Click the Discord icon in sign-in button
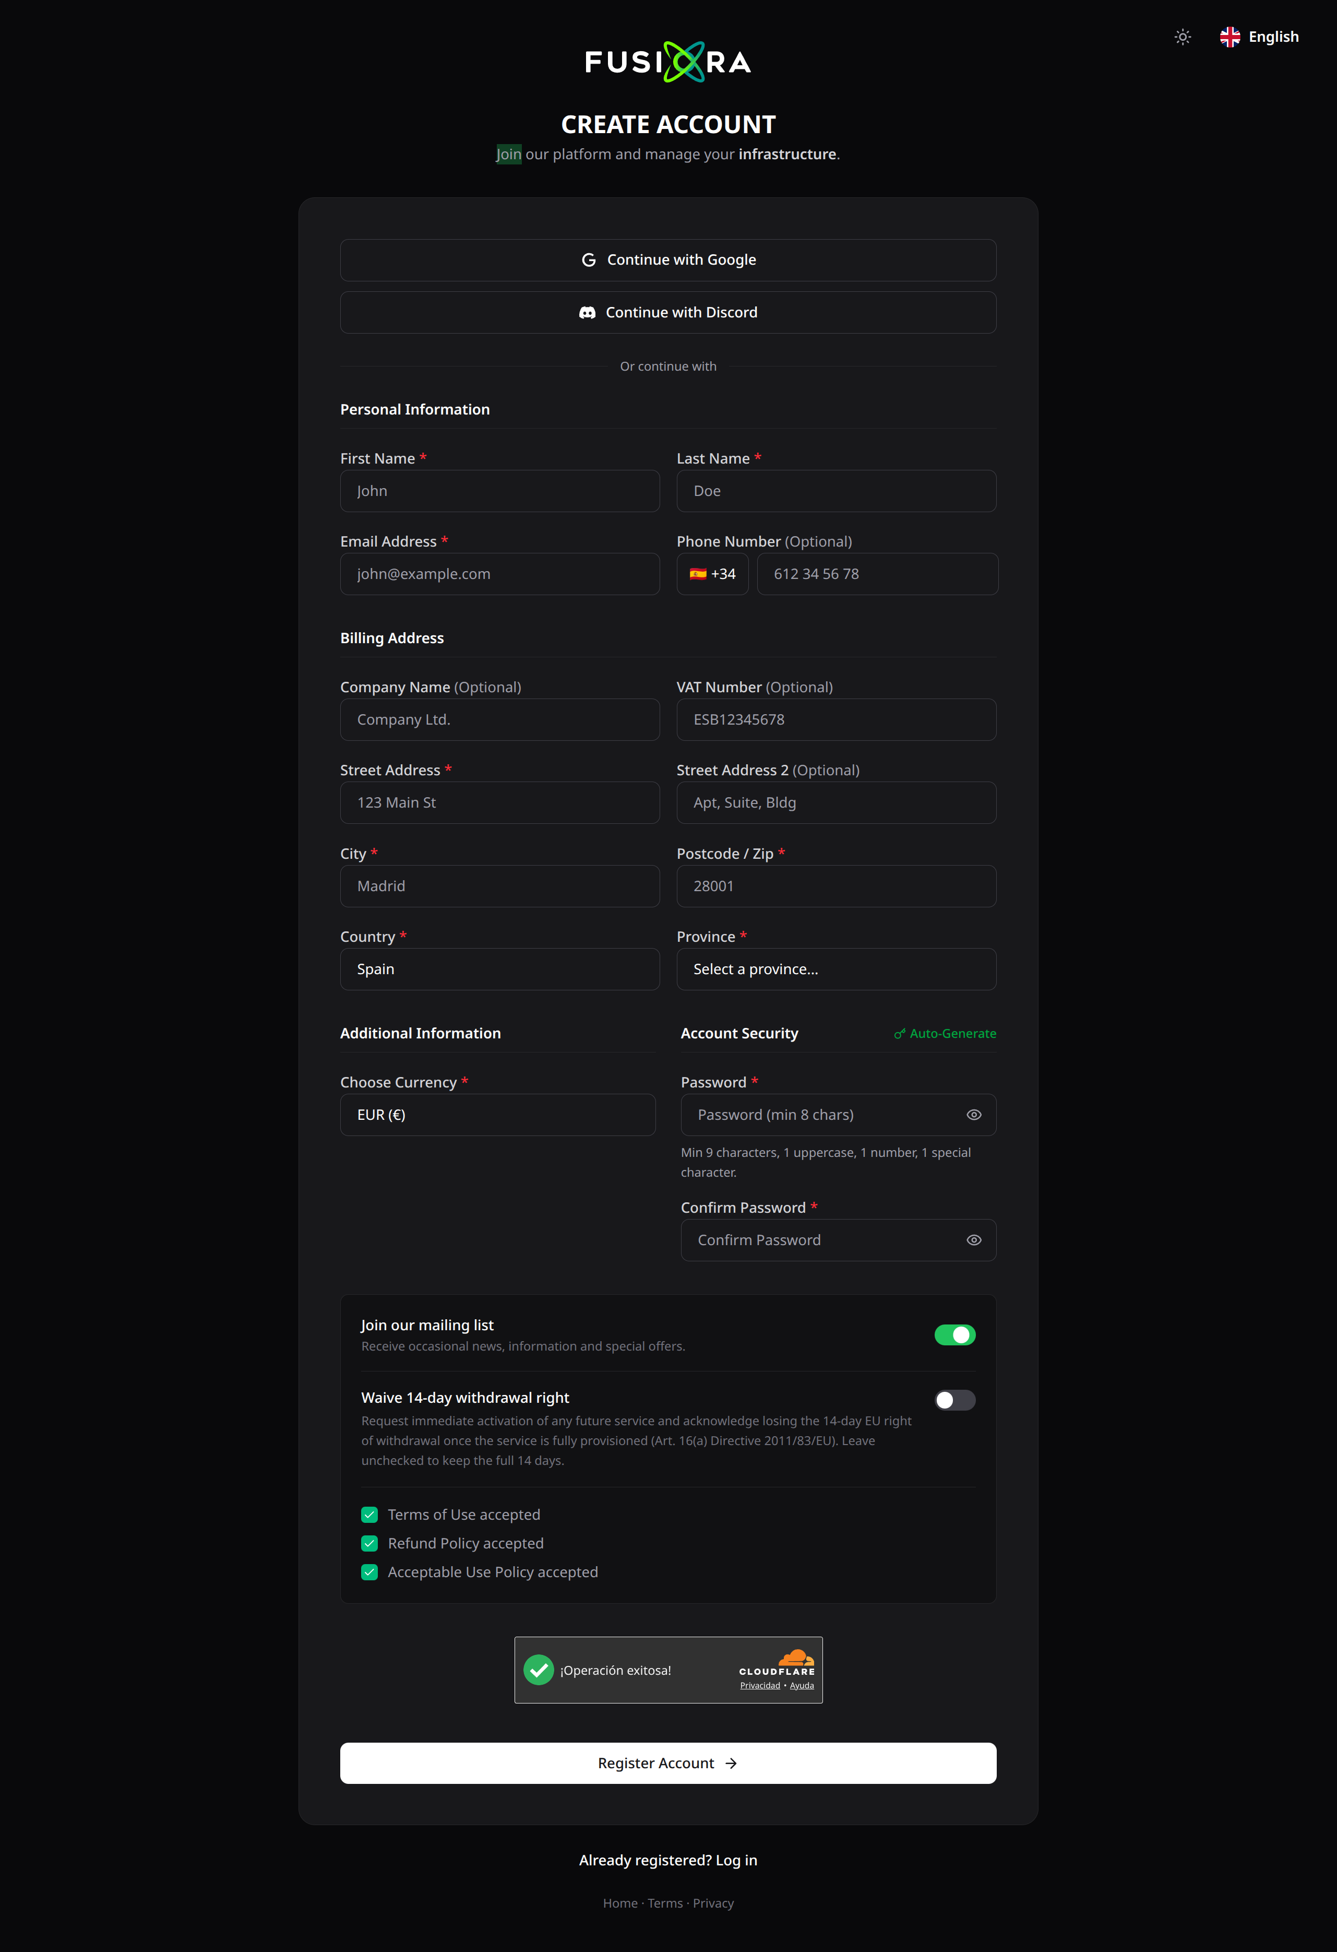This screenshot has width=1337, height=1952. [x=587, y=312]
